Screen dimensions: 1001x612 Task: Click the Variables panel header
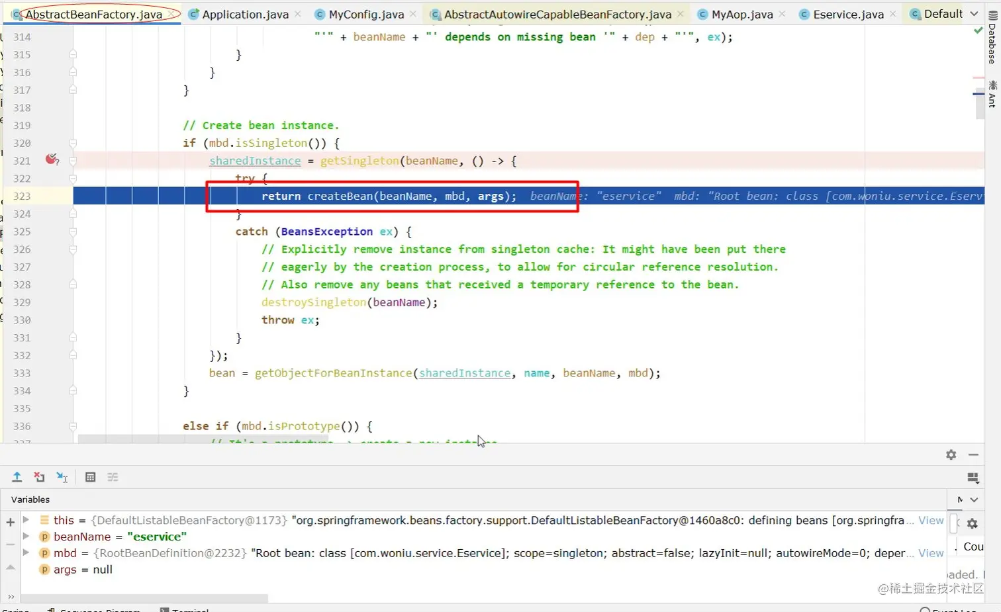(30, 500)
